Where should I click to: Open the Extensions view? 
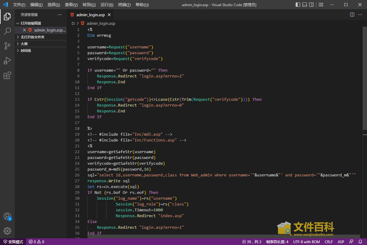tap(7, 75)
